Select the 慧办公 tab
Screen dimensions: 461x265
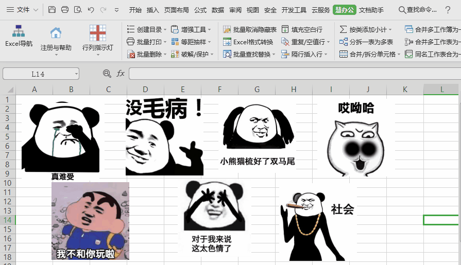point(345,10)
